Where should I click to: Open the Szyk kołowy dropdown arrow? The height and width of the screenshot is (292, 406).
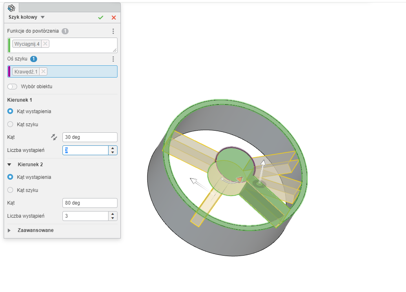point(43,17)
